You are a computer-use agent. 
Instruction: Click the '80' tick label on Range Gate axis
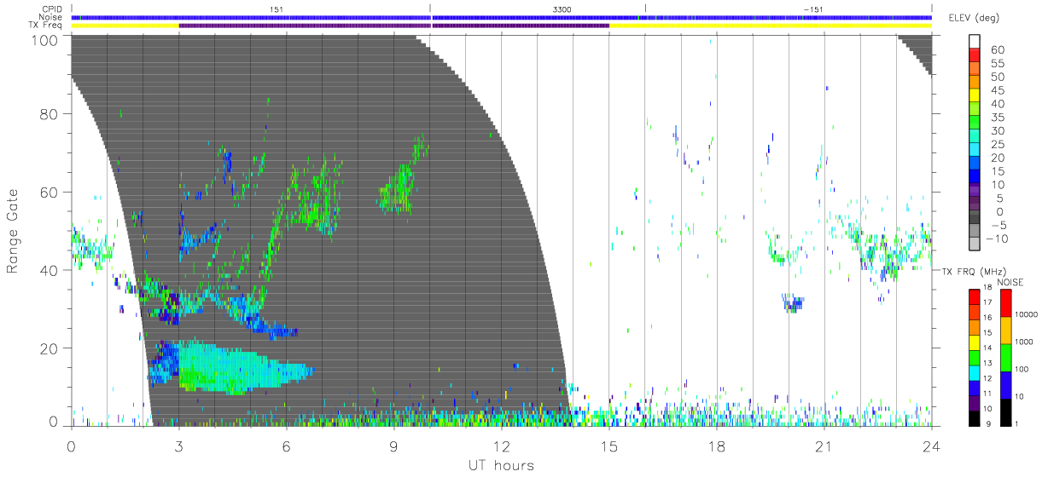[x=49, y=114]
